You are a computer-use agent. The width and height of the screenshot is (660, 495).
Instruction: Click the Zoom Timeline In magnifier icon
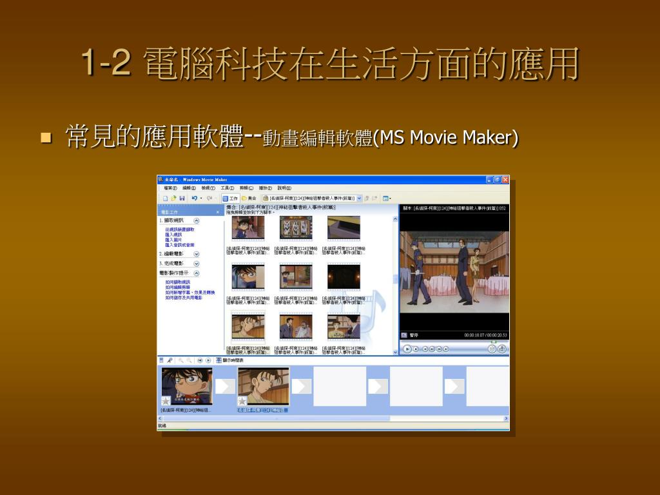point(181,360)
